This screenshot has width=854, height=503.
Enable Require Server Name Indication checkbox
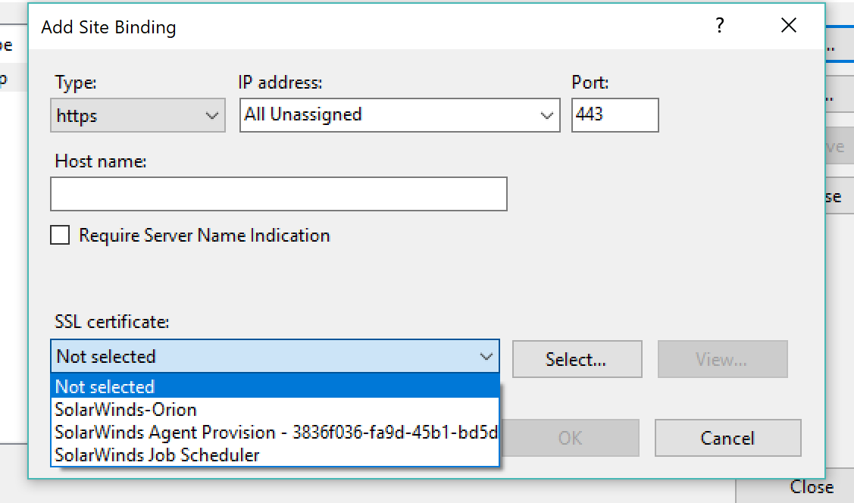click(x=60, y=235)
